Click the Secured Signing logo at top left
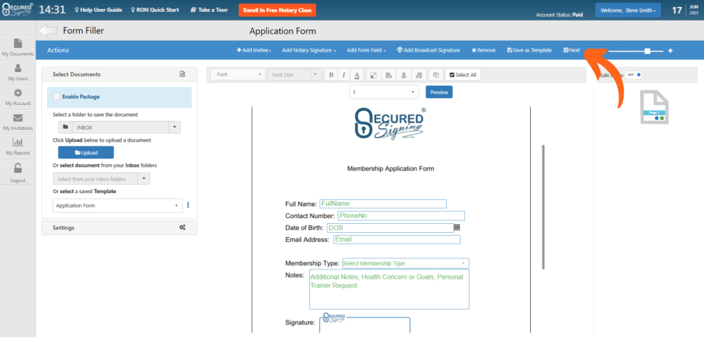 (17, 10)
